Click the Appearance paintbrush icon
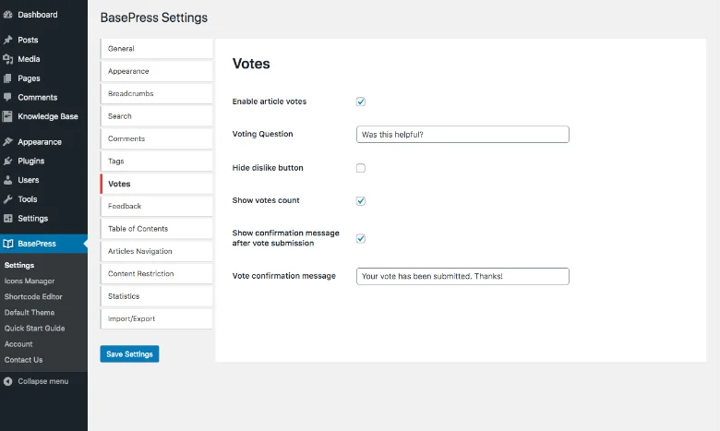The image size is (720, 431). coord(7,142)
